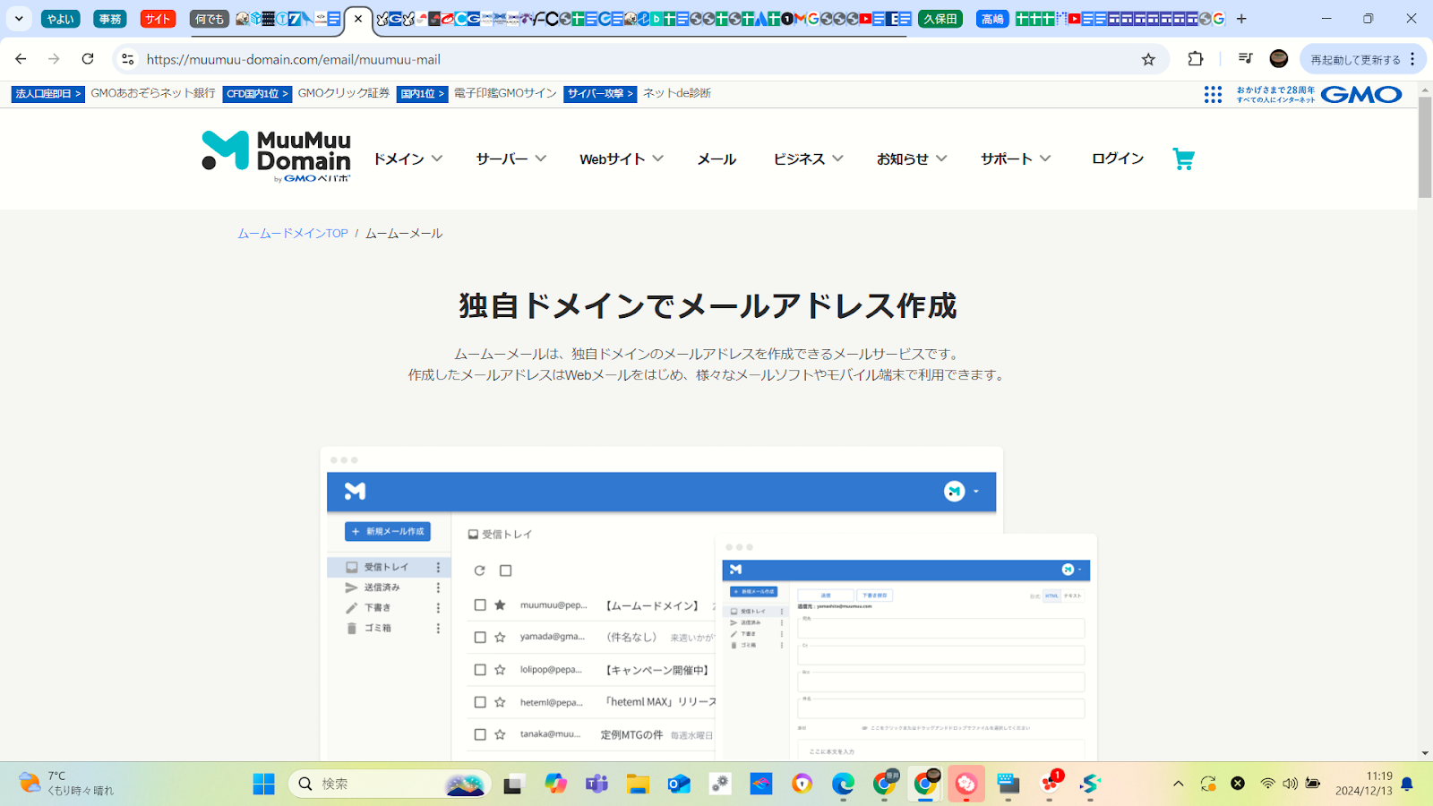
Task: Open the shopping cart
Action: [1183, 159]
